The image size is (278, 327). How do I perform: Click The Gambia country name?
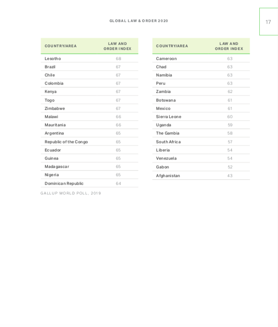(168, 133)
